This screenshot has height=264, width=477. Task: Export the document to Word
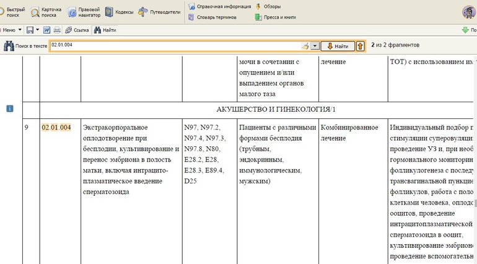46,30
